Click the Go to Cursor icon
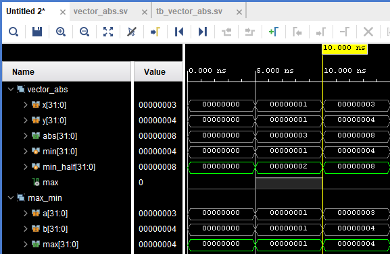390x254 pixels. point(155,32)
